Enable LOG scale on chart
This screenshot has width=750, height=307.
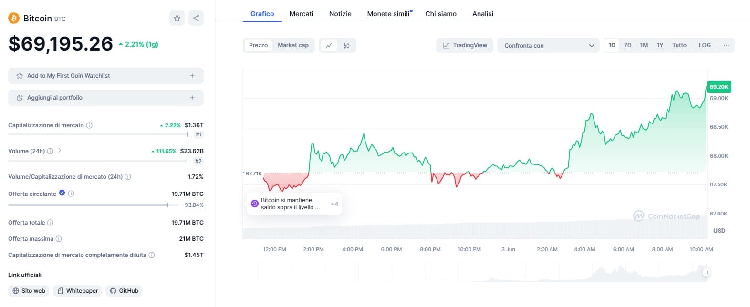click(705, 45)
